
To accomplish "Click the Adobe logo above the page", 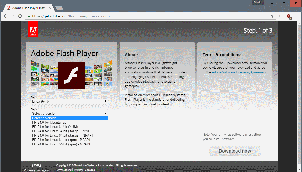I will pos(33,29).
